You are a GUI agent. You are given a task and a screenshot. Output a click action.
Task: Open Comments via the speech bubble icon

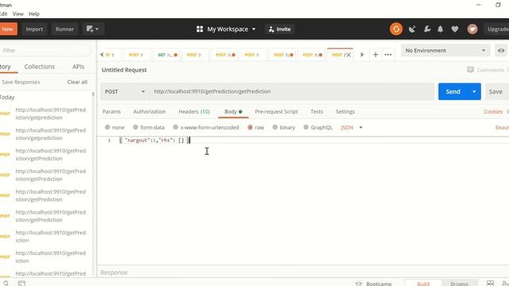coord(470,70)
